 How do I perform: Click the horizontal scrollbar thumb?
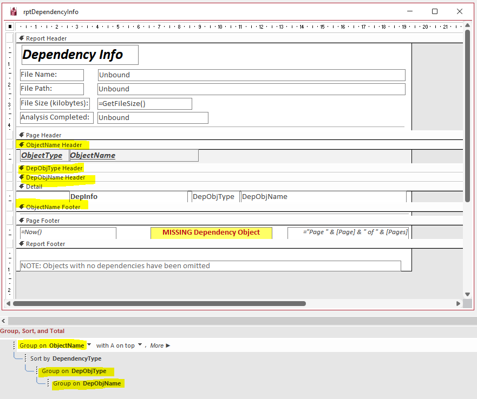pyautogui.click(x=159, y=304)
